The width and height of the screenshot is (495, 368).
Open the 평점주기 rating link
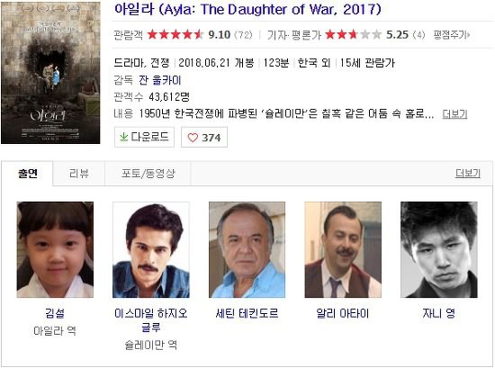pos(452,35)
